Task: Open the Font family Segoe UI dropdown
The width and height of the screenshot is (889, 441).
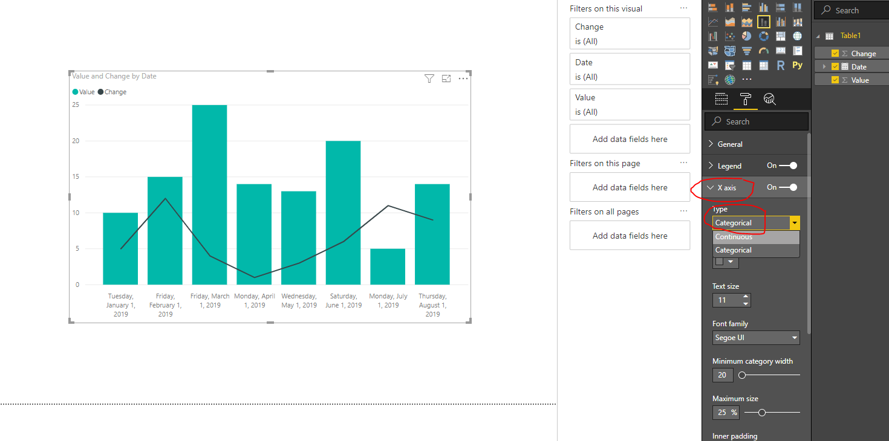Action: pos(756,338)
